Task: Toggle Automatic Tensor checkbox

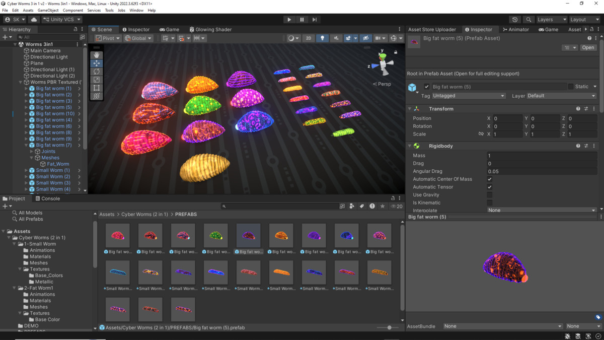Action: tap(490, 187)
